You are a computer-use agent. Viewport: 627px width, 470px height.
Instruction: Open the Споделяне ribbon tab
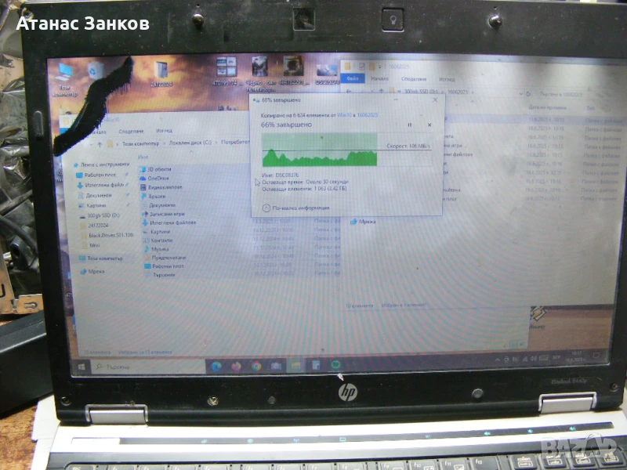click(x=132, y=130)
